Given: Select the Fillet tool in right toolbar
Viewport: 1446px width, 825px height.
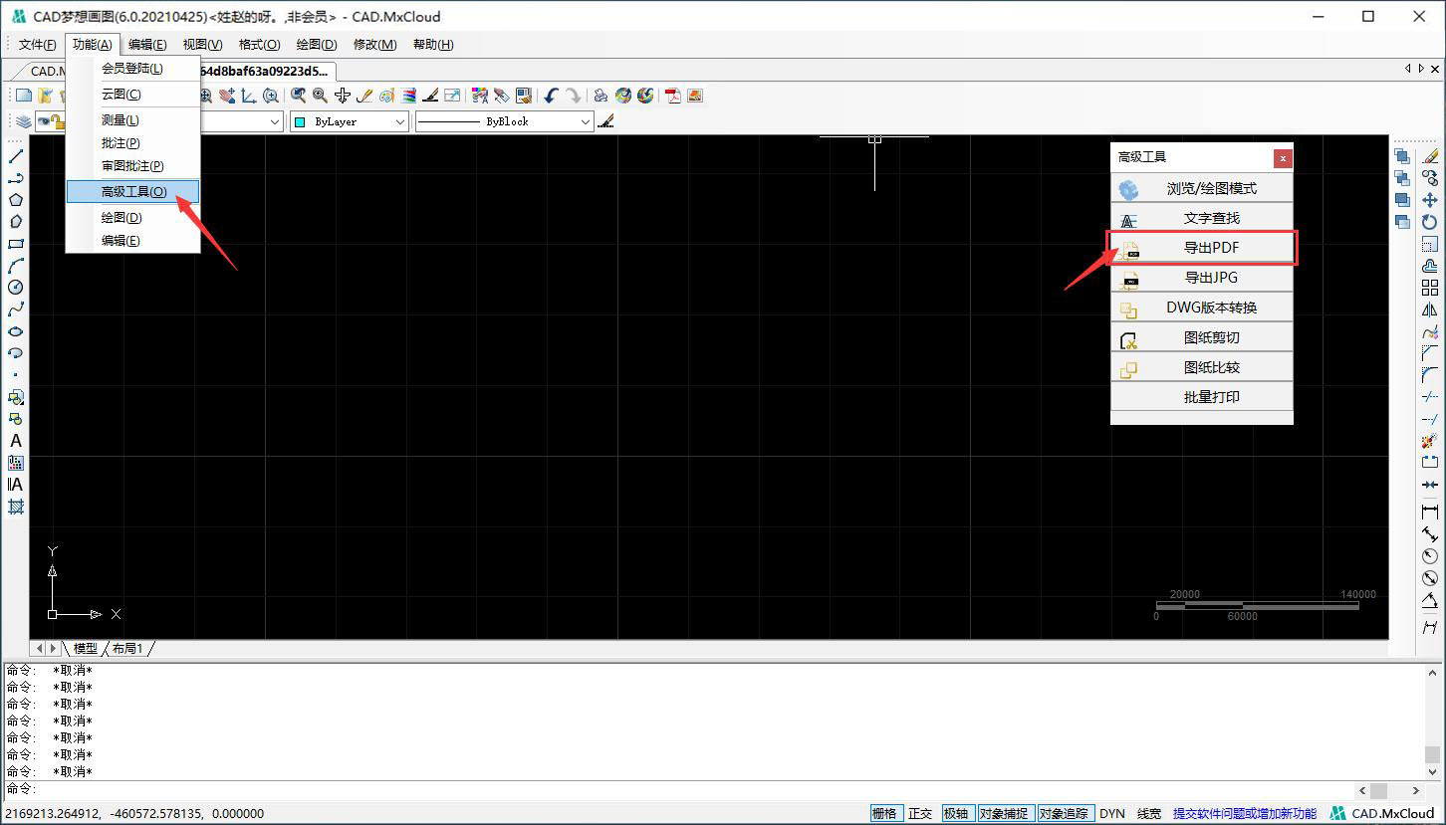Looking at the screenshot, I should click(x=1430, y=375).
